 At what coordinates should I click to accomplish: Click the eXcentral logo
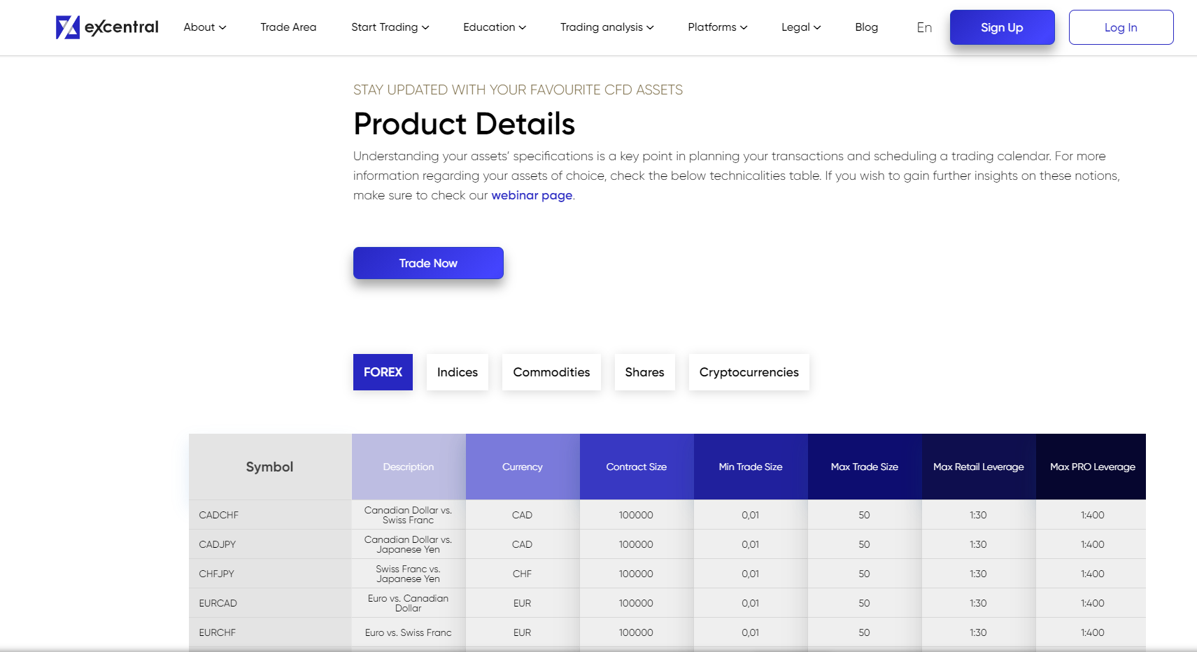(106, 27)
